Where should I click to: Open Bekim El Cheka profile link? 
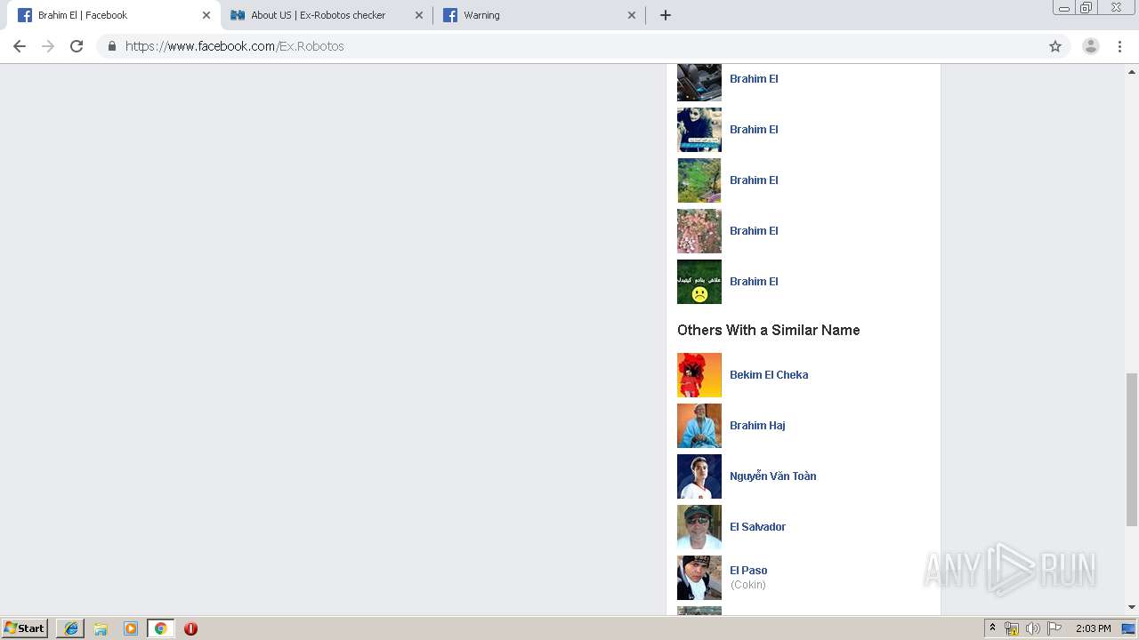[769, 375]
